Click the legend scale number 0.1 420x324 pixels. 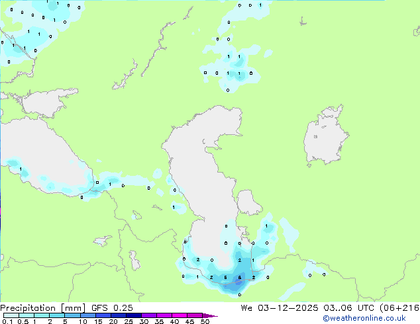[x=7, y=321]
